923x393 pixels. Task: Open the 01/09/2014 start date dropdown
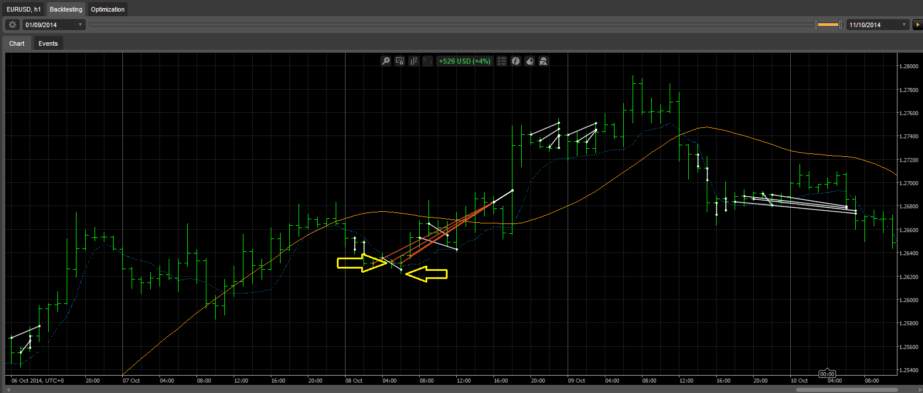tap(54, 25)
